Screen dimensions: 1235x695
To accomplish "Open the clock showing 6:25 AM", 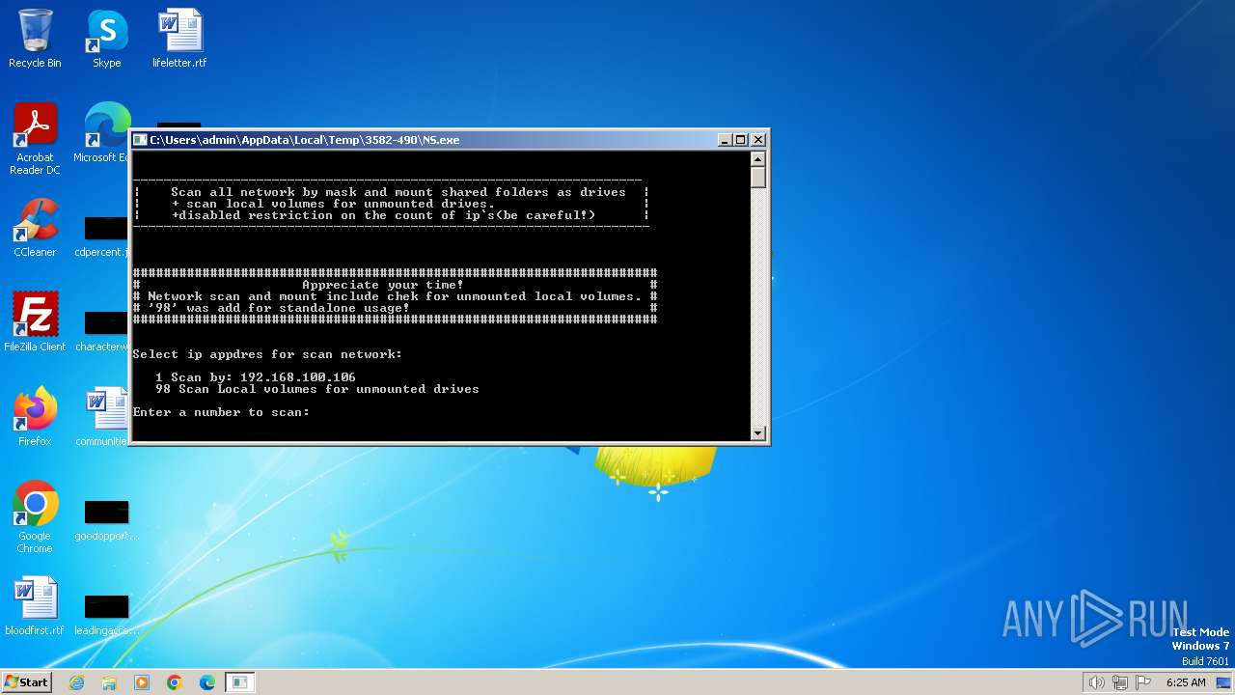I will coord(1186,682).
